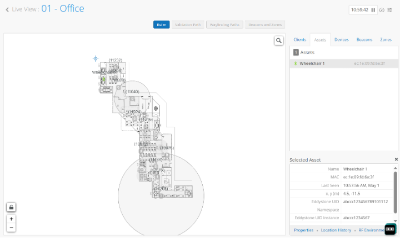This screenshot has width=400, height=238.
Task: Switch to the Clients tab
Action: (x=299, y=39)
